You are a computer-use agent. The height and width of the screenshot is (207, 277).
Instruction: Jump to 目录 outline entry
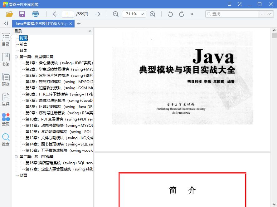pos(23,51)
